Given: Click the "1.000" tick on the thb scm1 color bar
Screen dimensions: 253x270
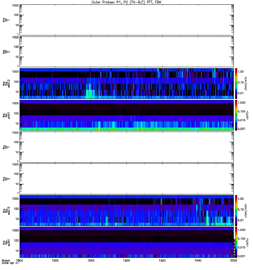Looking at the screenshot, I should [242, 103].
